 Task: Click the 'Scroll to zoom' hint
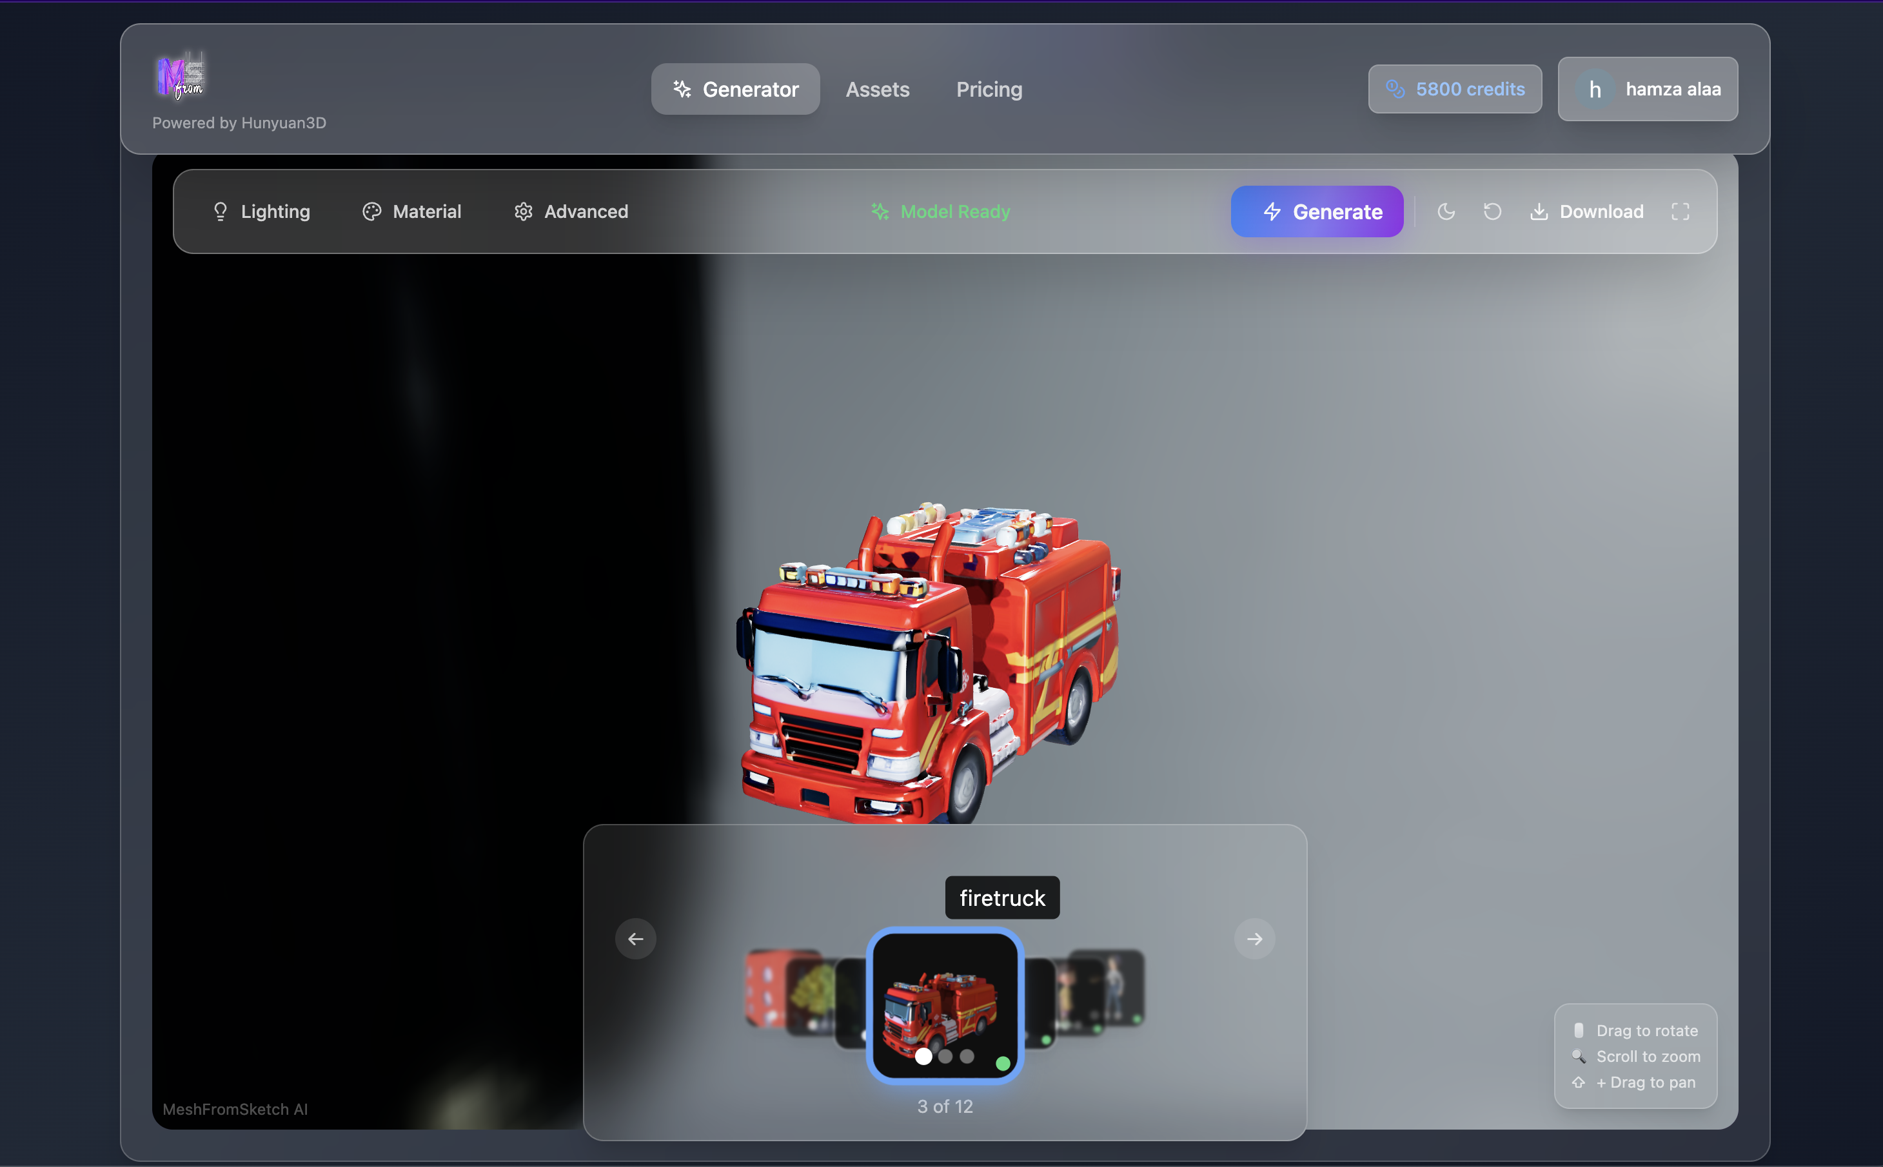(1648, 1056)
